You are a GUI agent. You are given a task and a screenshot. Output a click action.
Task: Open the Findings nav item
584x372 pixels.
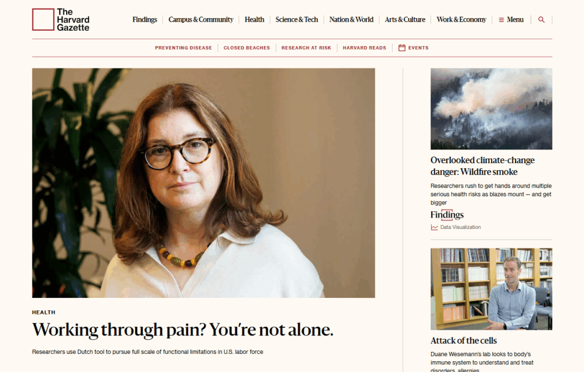click(144, 19)
